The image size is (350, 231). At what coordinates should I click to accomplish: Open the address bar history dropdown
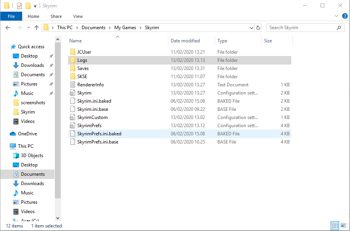pyautogui.click(x=251, y=28)
